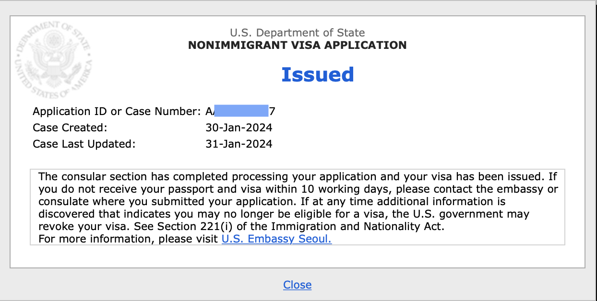Select the 30-Jan-2024 case created date
The width and height of the screenshot is (597, 301).
[239, 128]
